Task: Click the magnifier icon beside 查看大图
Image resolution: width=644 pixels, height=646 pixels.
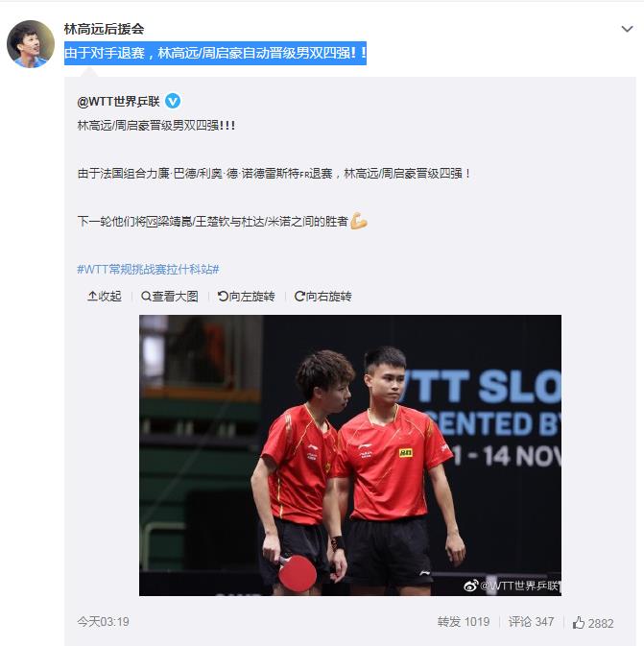Action: [x=146, y=297]
